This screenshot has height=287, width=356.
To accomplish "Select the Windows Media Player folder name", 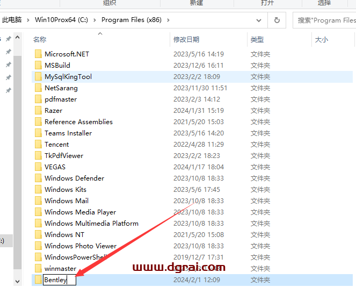I will pos(80,212).
